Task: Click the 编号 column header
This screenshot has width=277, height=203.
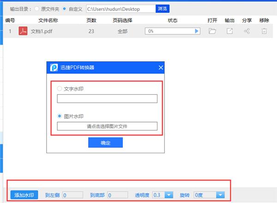Action: coord(10,20)
